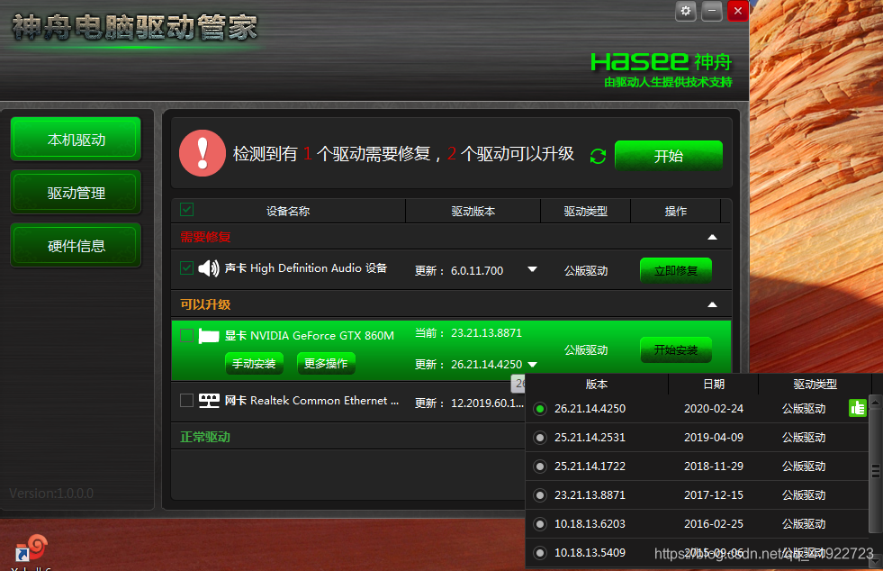Collapse the 可以升级 section
This screenshot has width=883, height=571.
point(712,304)
